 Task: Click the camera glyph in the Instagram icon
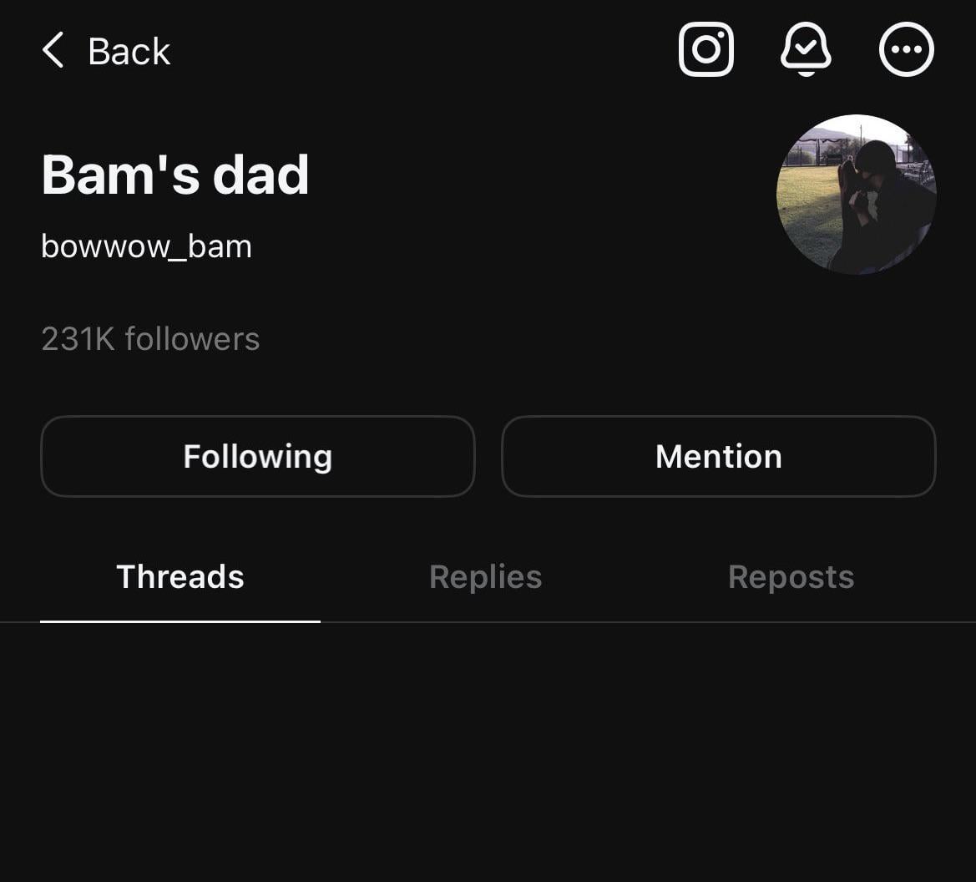pos(706,49)
